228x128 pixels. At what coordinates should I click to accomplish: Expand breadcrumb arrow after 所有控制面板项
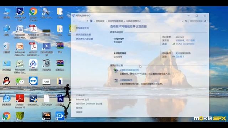[125, 21]
